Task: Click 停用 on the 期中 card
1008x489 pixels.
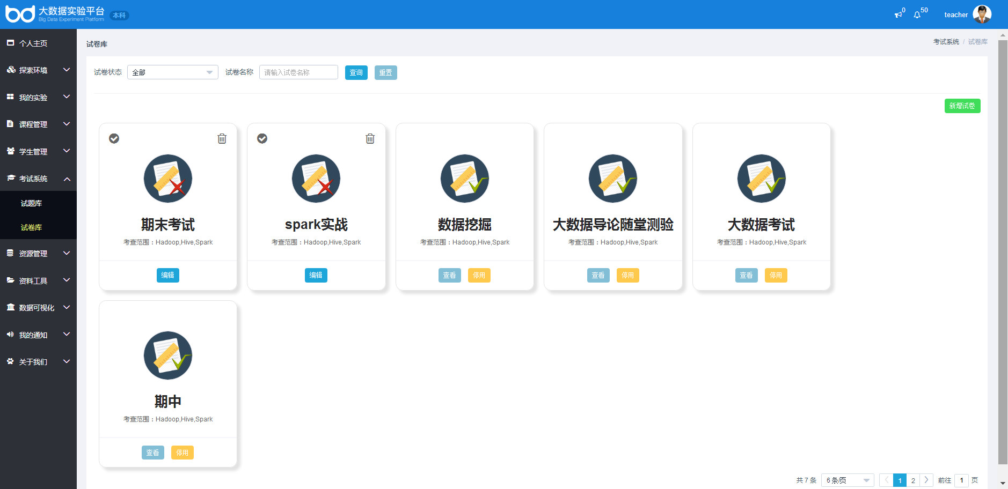Action: click(x=182, y=453)
